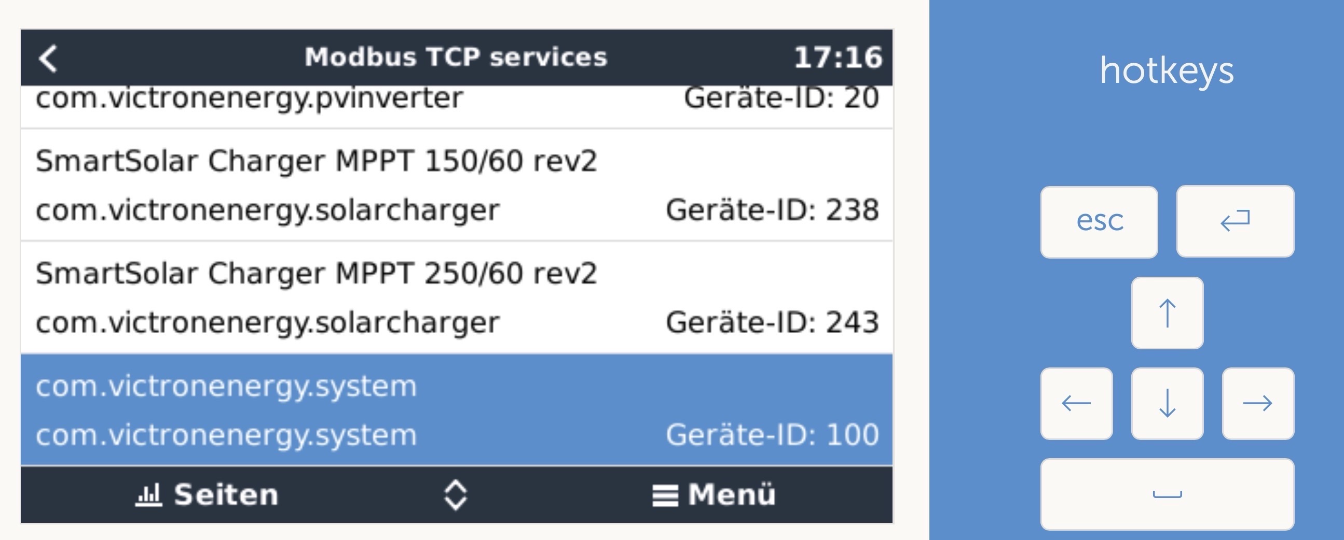Select SmartSolar Charger MPPT 150/60 rev2 entry

pyautogui.click(x=456, y=185)
